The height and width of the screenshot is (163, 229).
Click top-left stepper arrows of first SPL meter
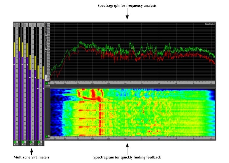(14, 25)
